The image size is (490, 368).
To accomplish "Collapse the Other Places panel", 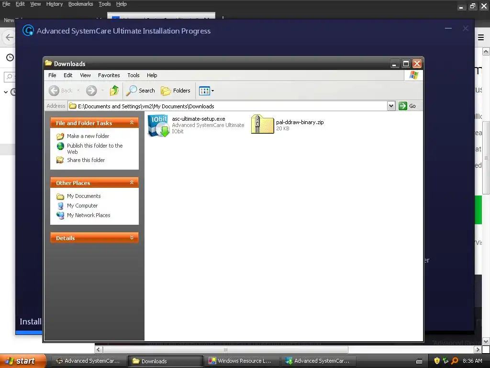I will tap(132, 183).
